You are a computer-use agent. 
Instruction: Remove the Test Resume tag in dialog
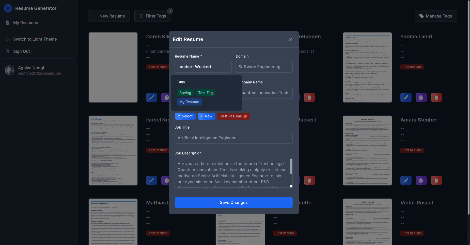coord(245,116)
